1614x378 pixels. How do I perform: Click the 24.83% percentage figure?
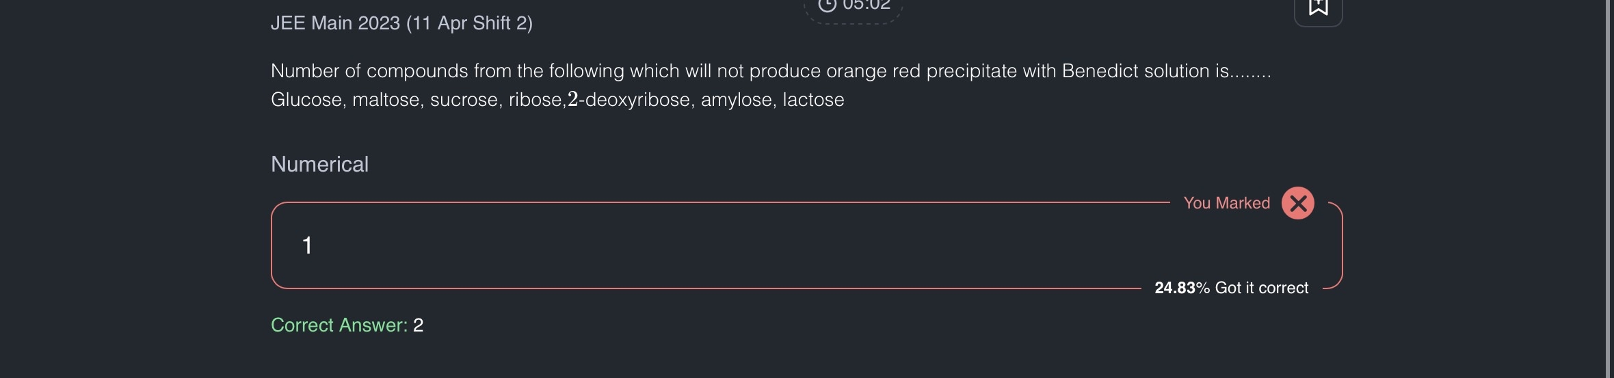click(1182, 288)
